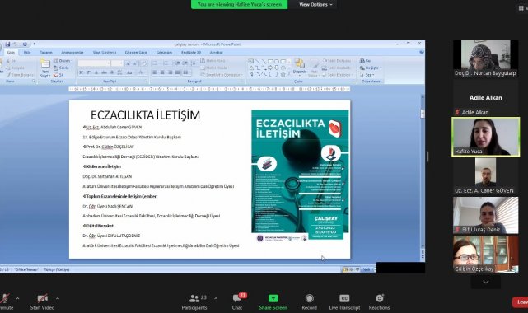Click ECZACILIKTA İLETİŞİM slide title
This screenshot has width=528, height=313.
point(145,115)
